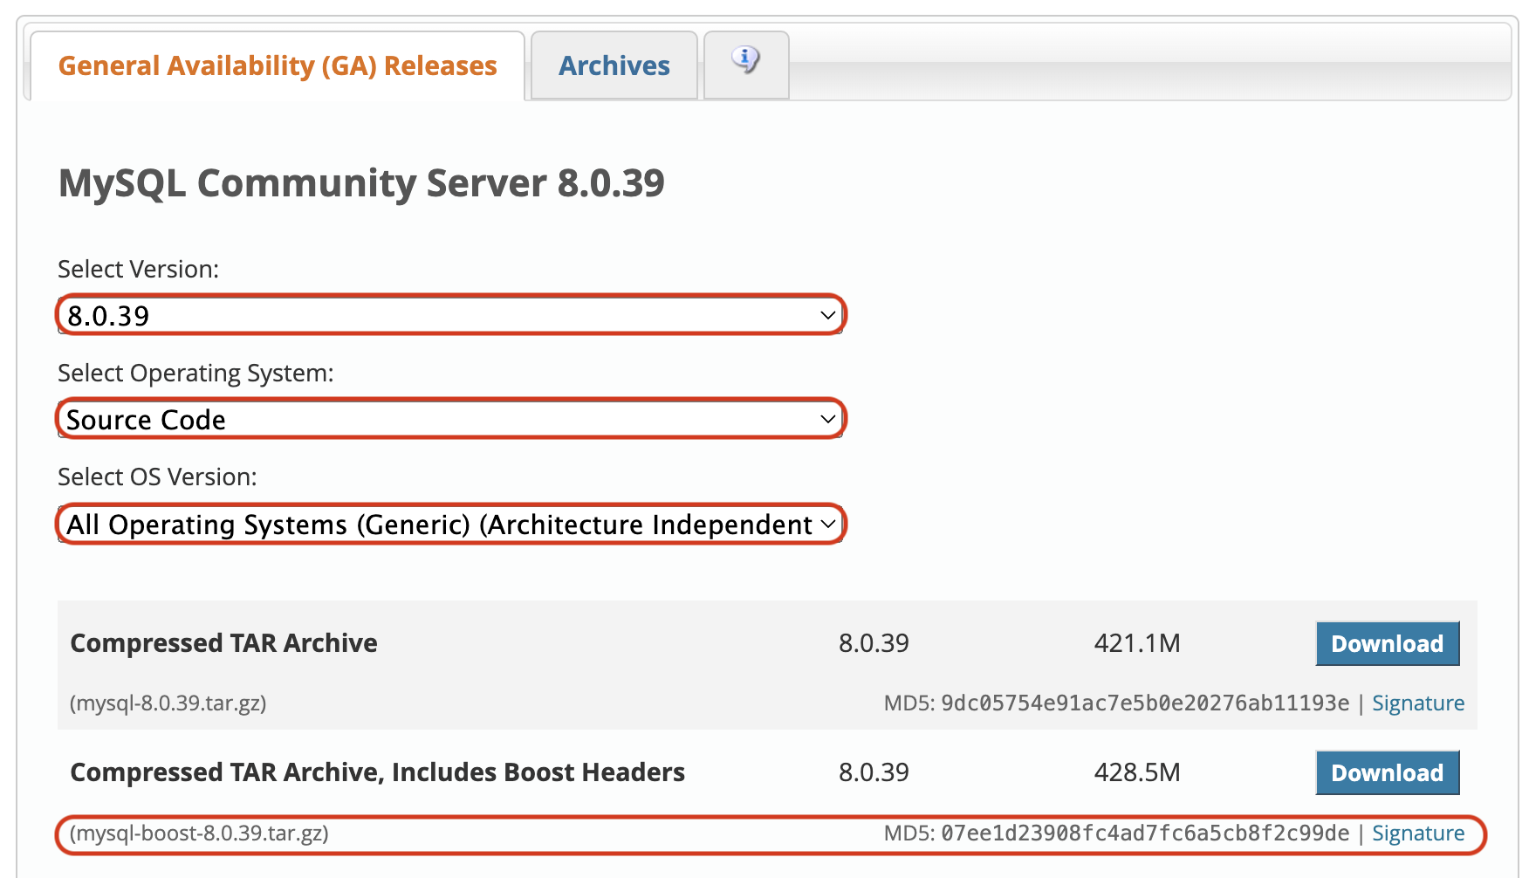Click the MySQL Community Server 8.0.39 heading
1529x878 pixels.
pyautogui.click(x=361, y=184)
